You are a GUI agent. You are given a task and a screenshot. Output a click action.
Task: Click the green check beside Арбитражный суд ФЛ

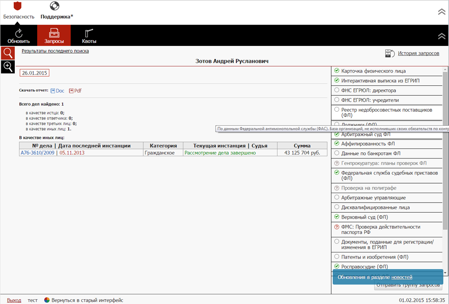tap(337, 134)
